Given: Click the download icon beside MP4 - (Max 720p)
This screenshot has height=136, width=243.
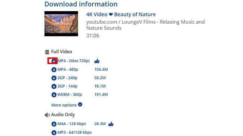Looking at the screenshot, I should point(54,61).
